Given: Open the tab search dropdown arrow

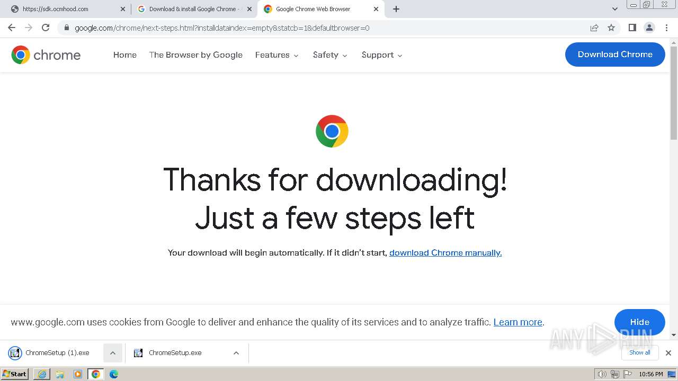Looking at the screenshot, I should (x=615, y=9).
